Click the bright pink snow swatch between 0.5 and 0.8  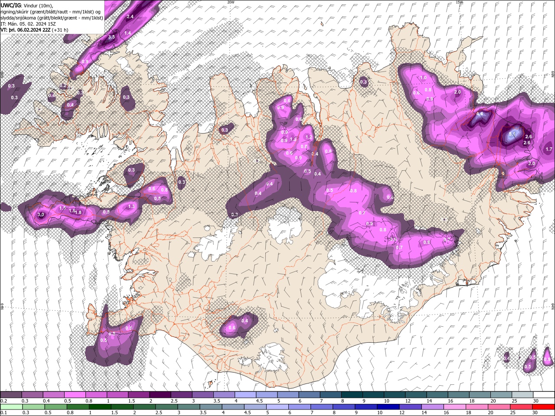pyautogui.click(x=75, y=395)
